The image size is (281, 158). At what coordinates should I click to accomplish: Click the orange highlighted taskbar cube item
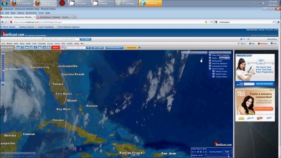pos(150,3)
